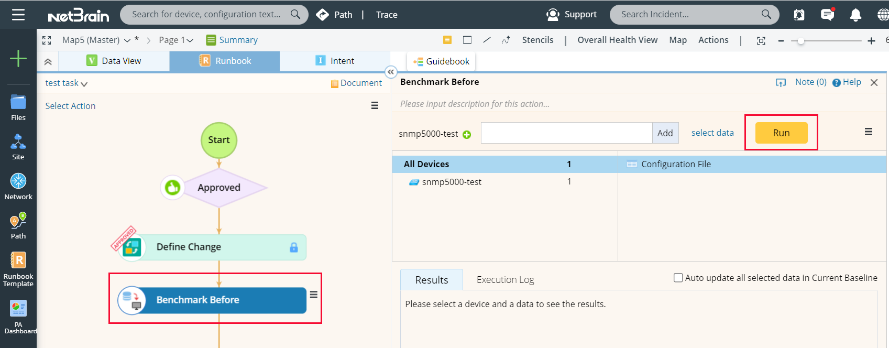Image resolution: width=889 pixels, height=348 pixels.
Task: Close the Benchmark Before panel
Action: tap(874, 82)
